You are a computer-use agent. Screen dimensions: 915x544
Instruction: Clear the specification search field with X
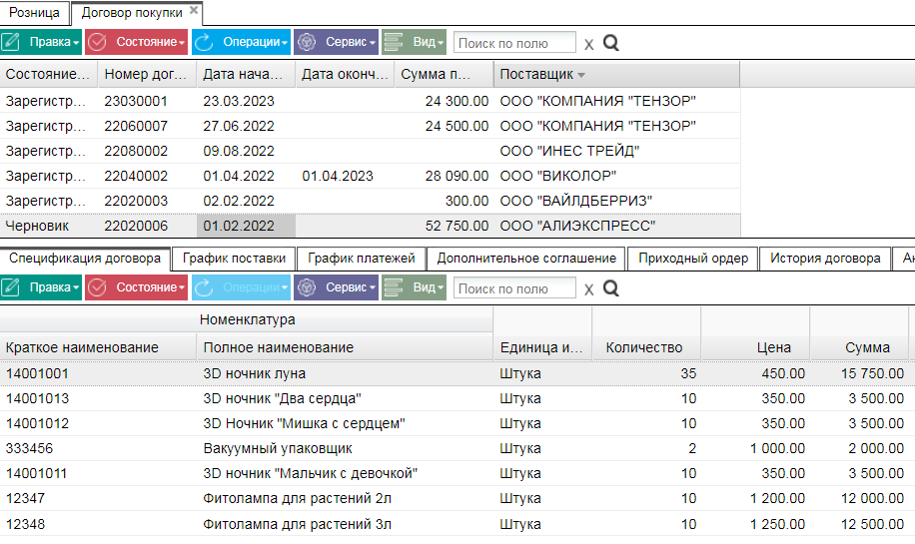point(588,289)
